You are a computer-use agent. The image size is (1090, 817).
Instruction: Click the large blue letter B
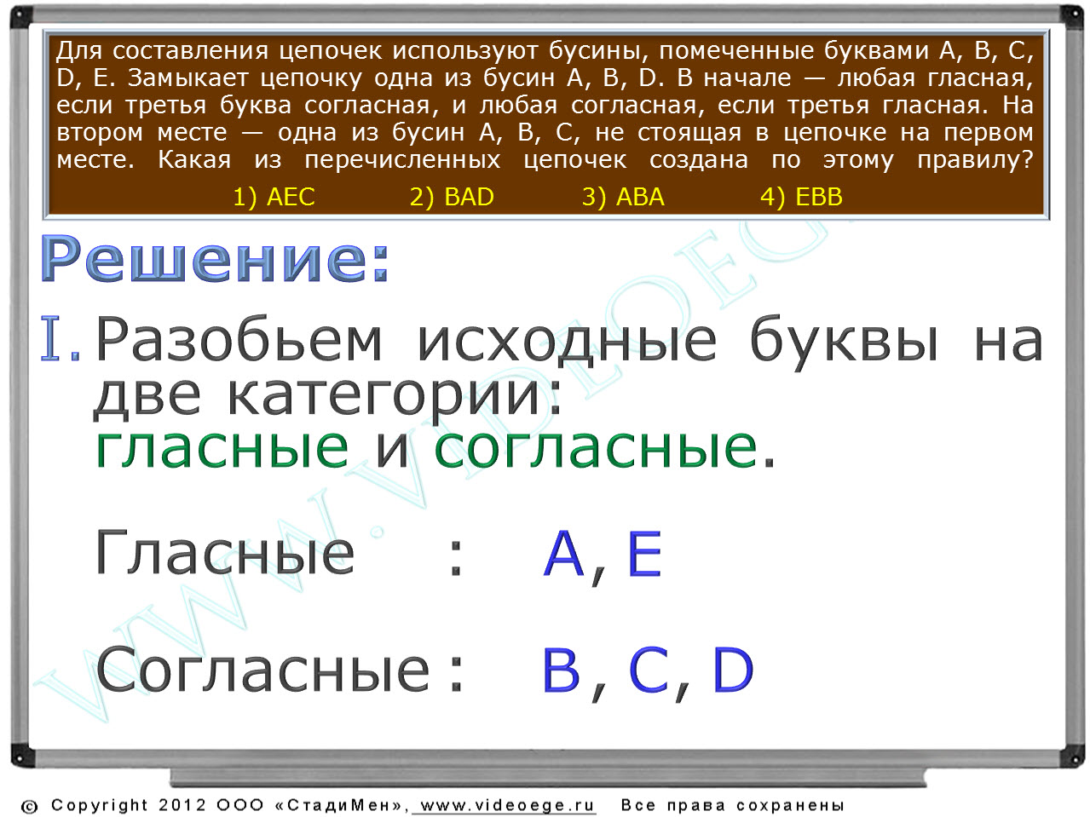pyautogui.click(x=561, y=670)
